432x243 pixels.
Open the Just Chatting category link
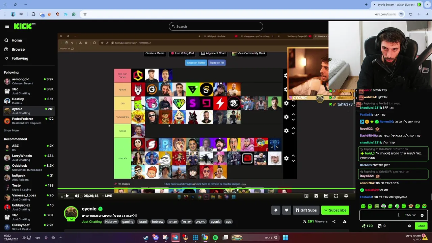tap(91, 222)
